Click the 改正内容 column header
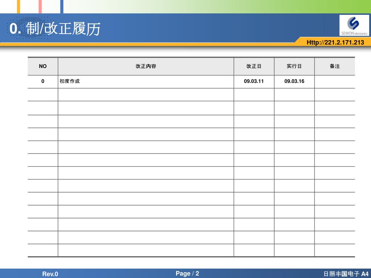 click(146, 66)
